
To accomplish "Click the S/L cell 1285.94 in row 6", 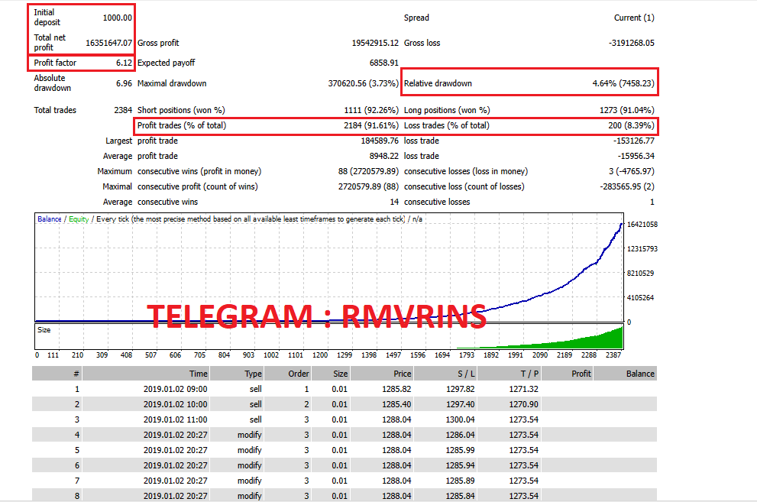I will [460, 466].
